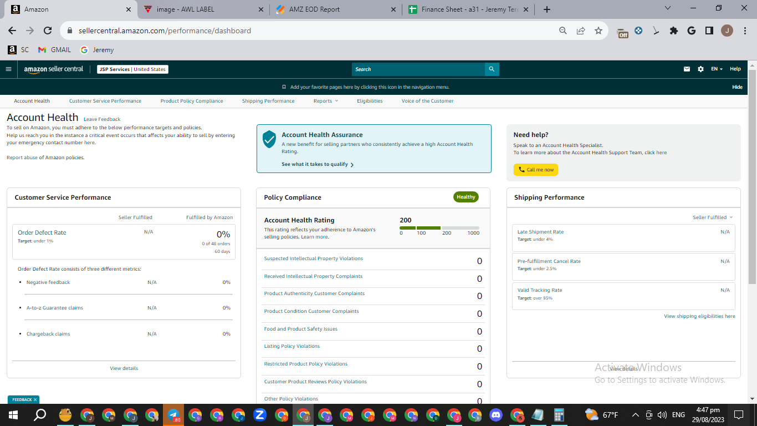This screenshot has width=757, height=426.
Task: Open the Chrome extensions puzzle icon
Action: (x=674, y=31)
